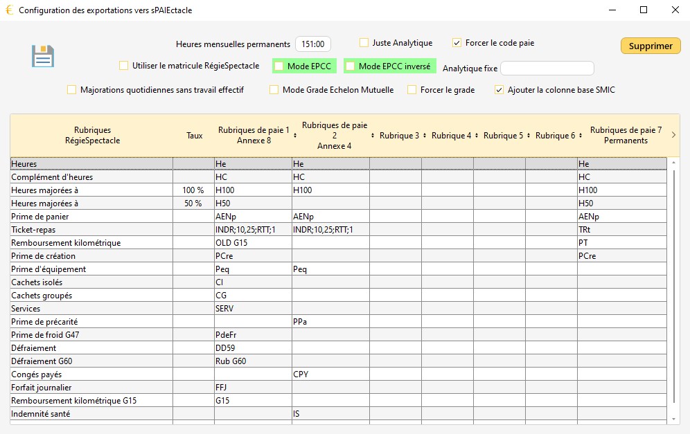
Task: Click into the Analytique fixe field
Action: coord(547,69)
